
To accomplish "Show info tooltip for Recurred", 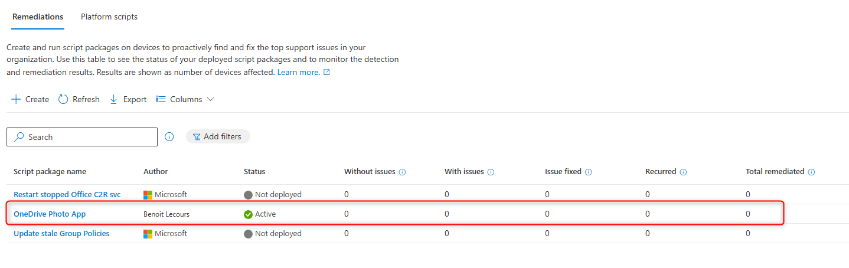I will pos(683,172).
